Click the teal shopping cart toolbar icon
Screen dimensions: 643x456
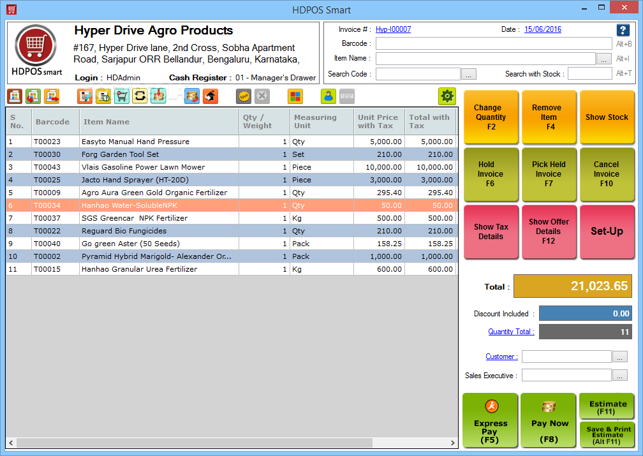pos(122,96)
